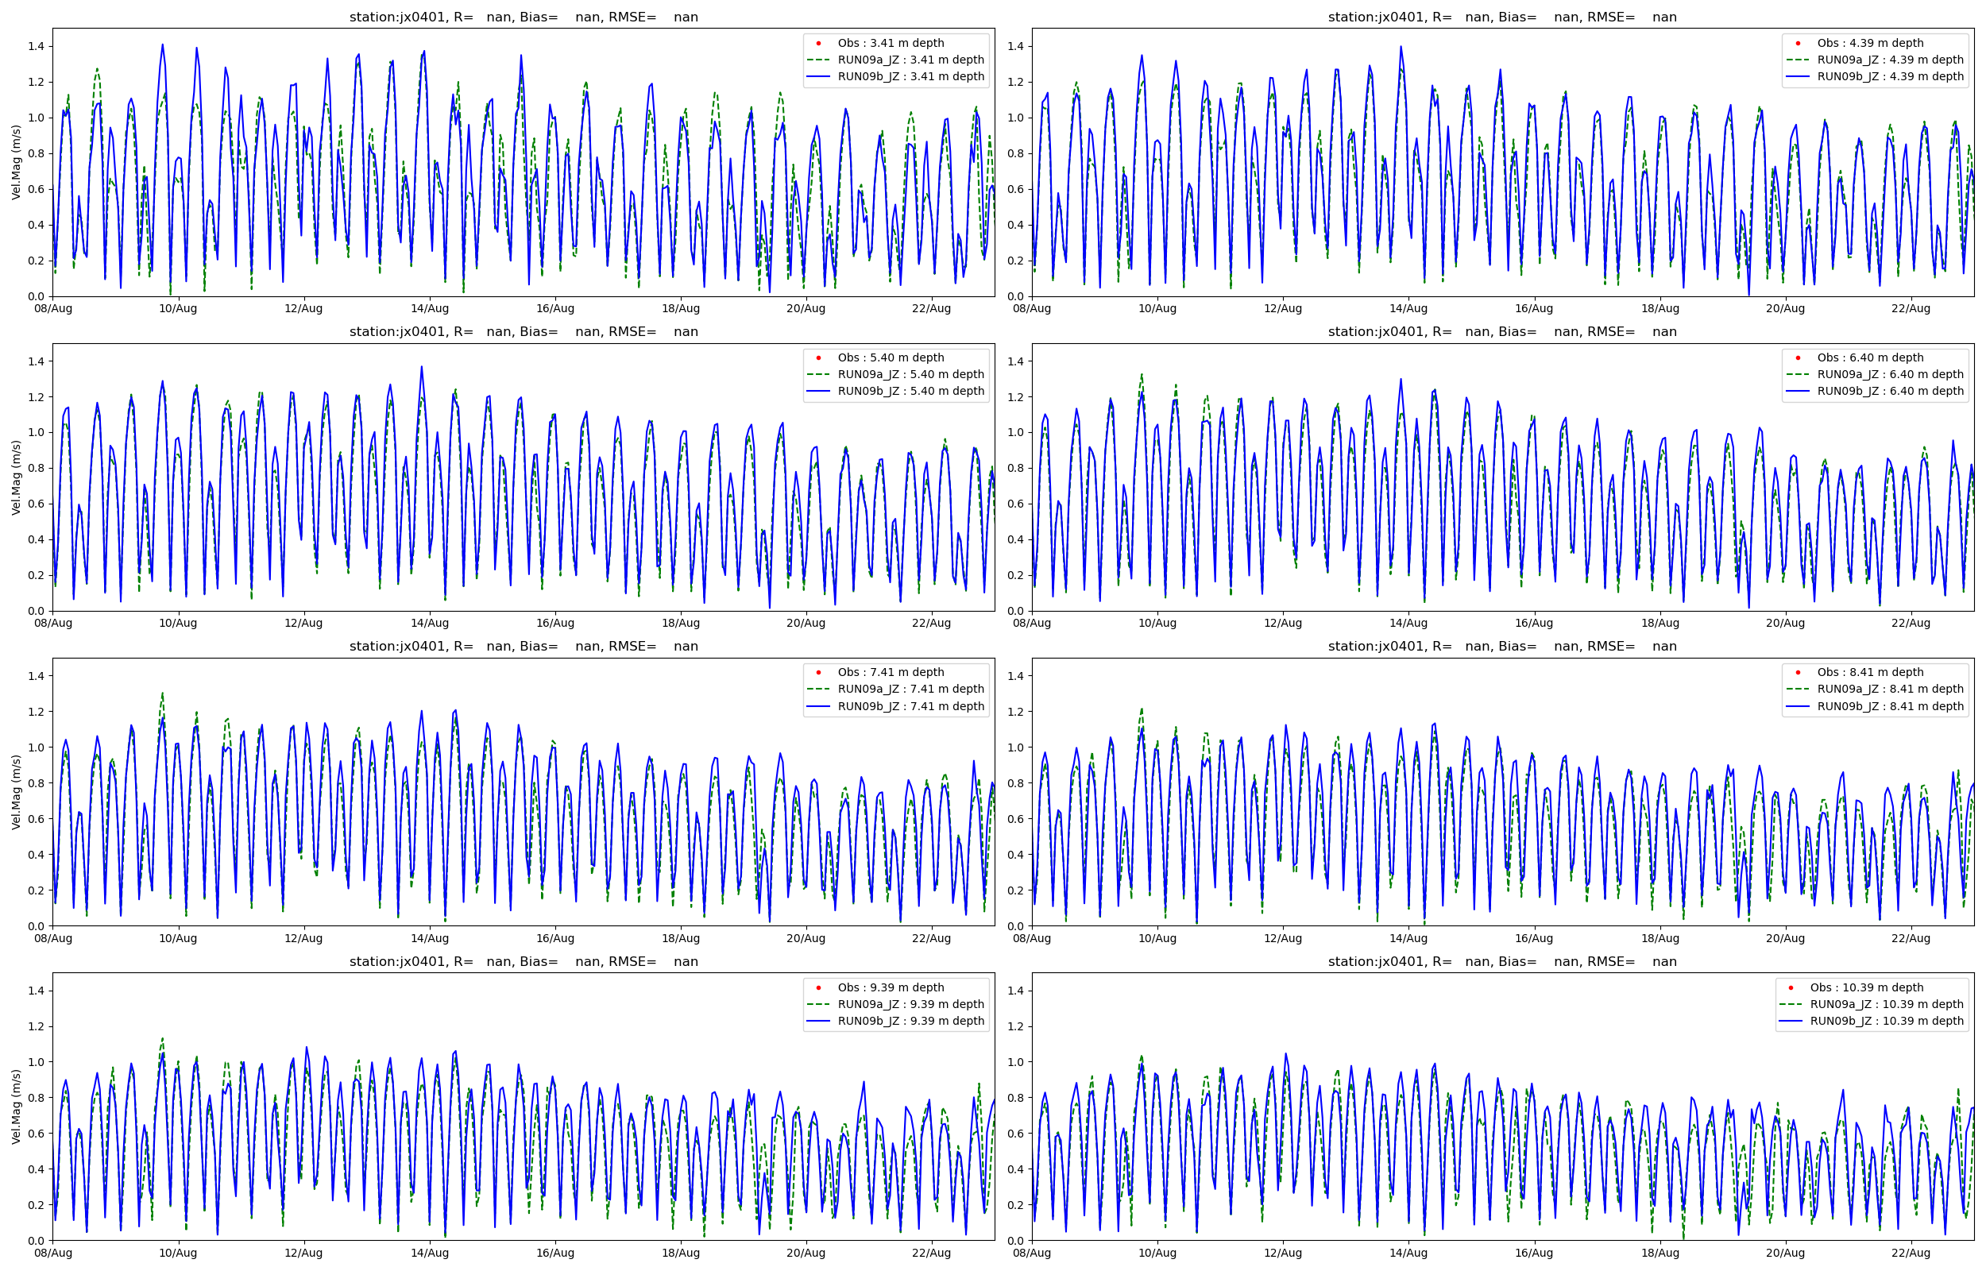Click green dashed RUN09a_JZ 4.39 m legend line

[1796, 60]
